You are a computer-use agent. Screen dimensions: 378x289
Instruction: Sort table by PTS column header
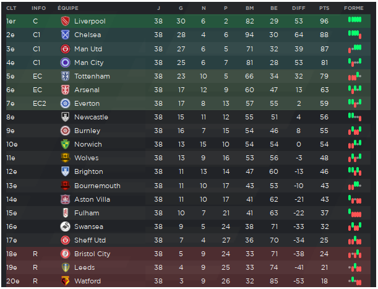pos(324,8)
